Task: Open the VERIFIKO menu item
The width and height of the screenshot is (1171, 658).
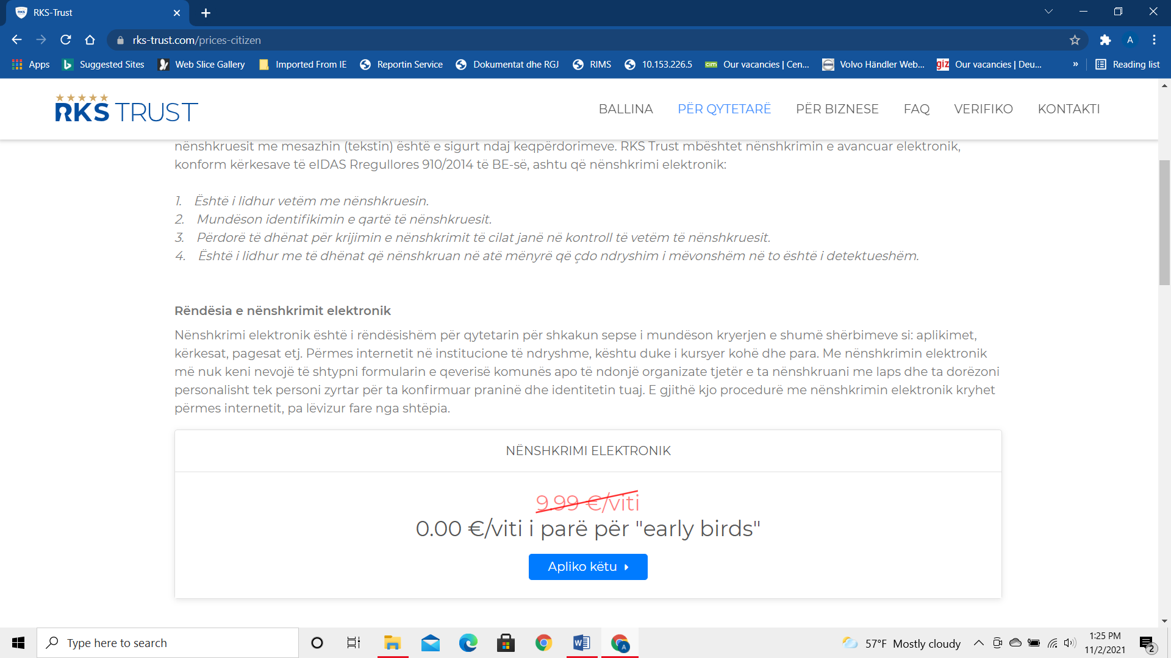Action: pos(983,109)
